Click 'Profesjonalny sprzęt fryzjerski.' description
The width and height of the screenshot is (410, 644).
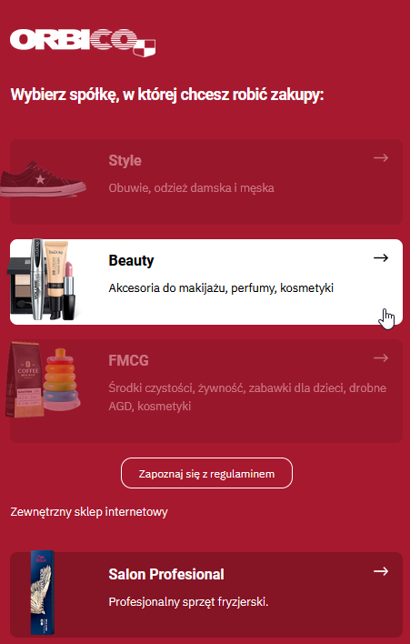point(188,602)
